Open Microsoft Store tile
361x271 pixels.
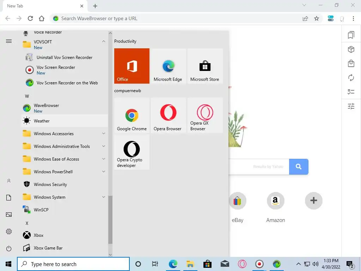[x=205, y=66]
